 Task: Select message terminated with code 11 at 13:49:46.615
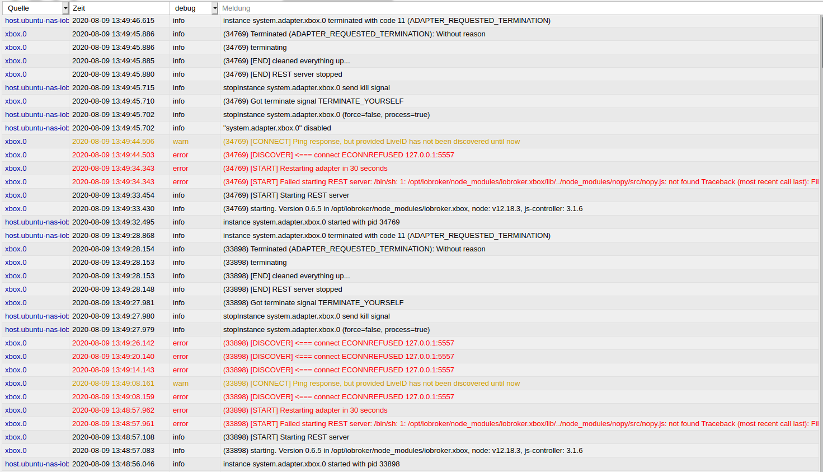click(x=387, y=21)
